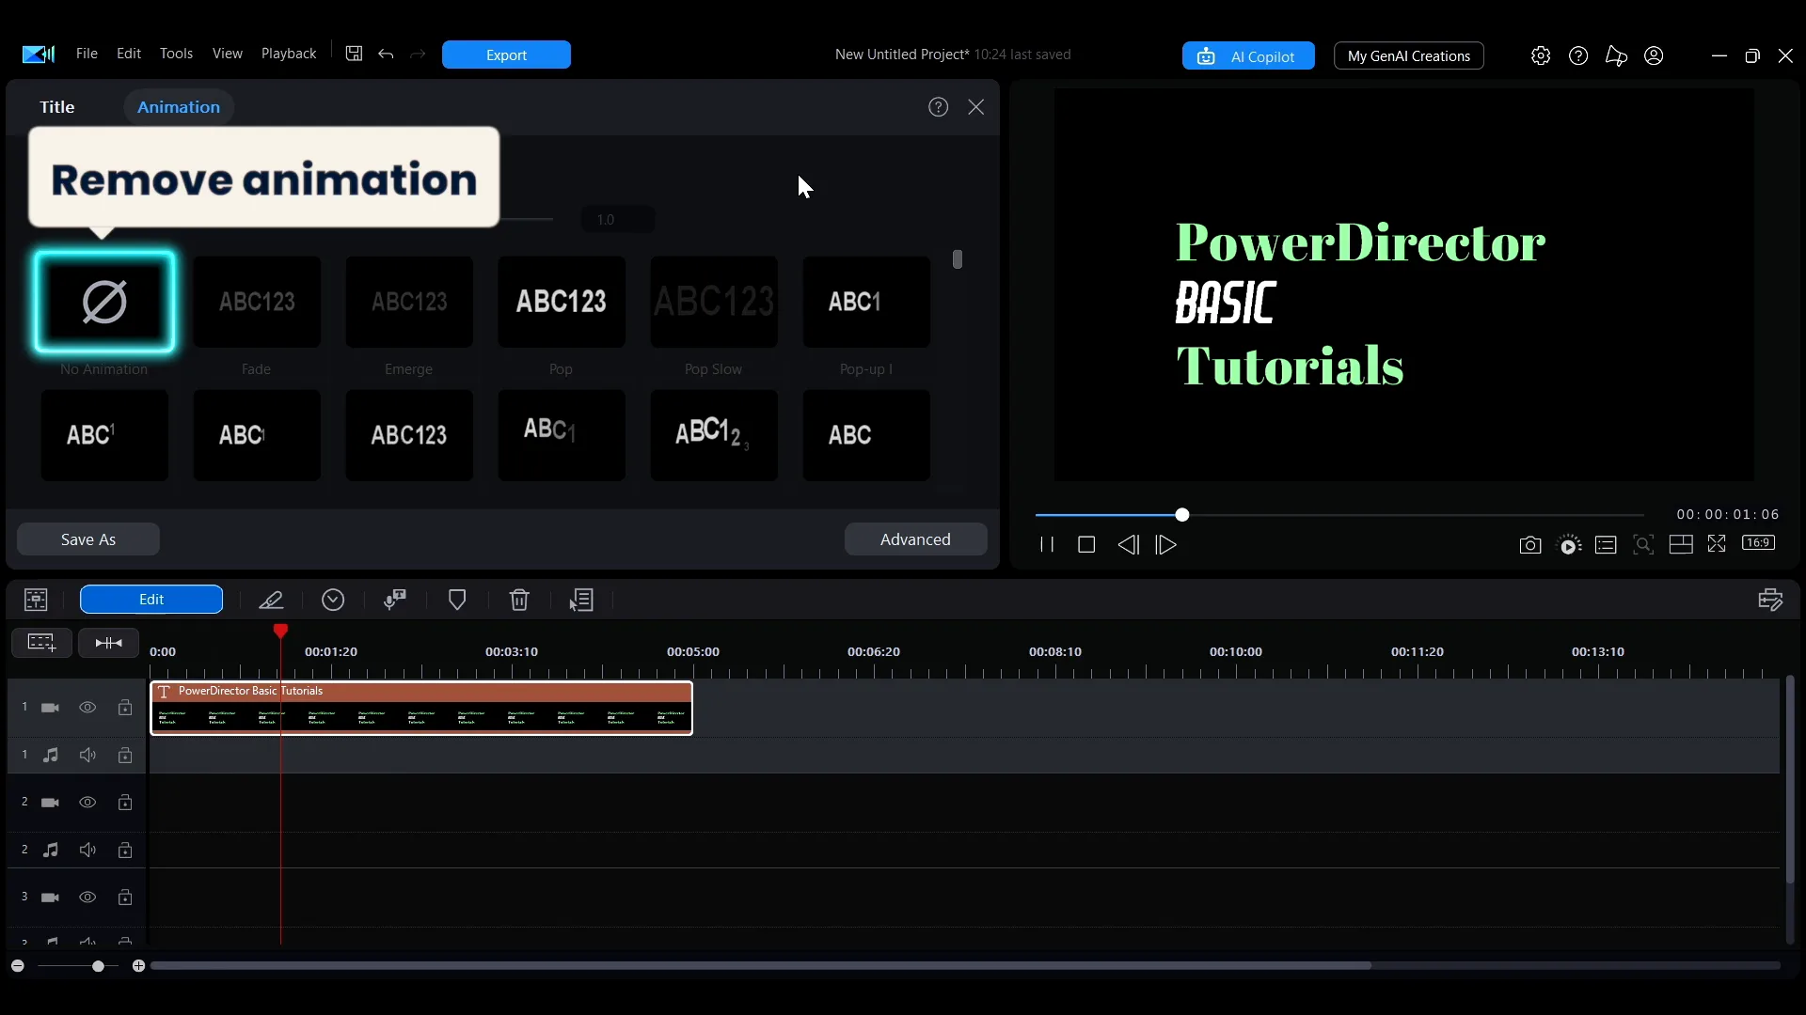Screen dimensions: 1806x1015
Task: Mute audio track 1
Action: tap(87, 756)
